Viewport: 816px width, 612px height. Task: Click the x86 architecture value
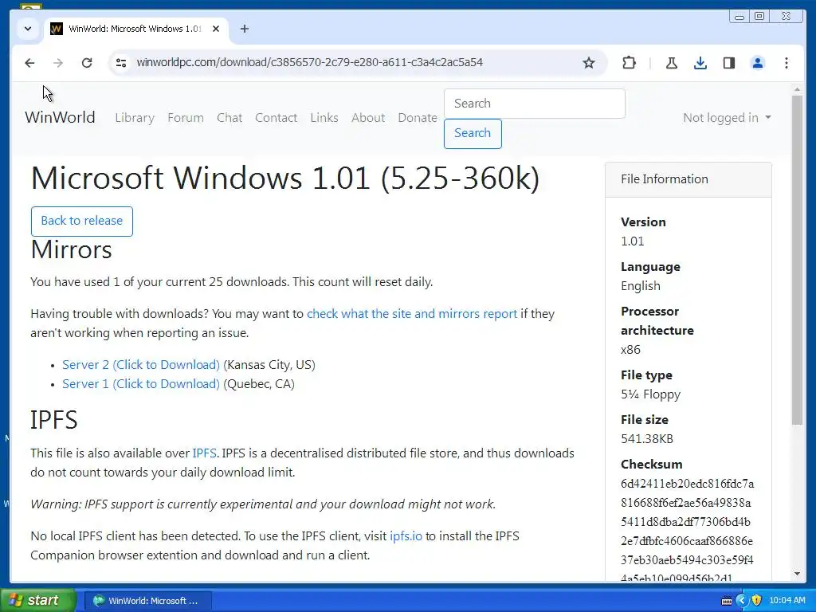point(630,350)
